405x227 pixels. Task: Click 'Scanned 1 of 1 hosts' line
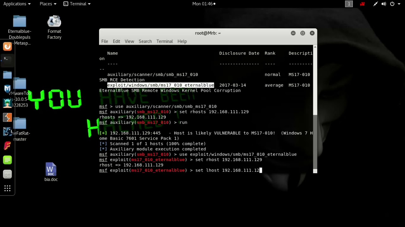(x=153, y=144)
